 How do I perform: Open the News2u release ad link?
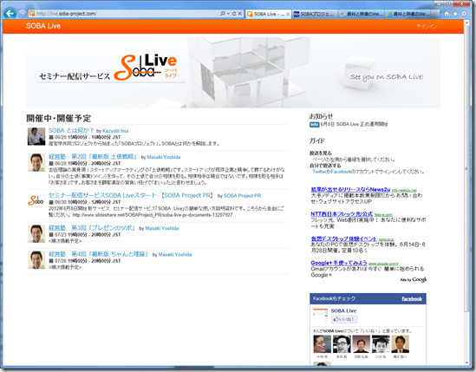350,190
